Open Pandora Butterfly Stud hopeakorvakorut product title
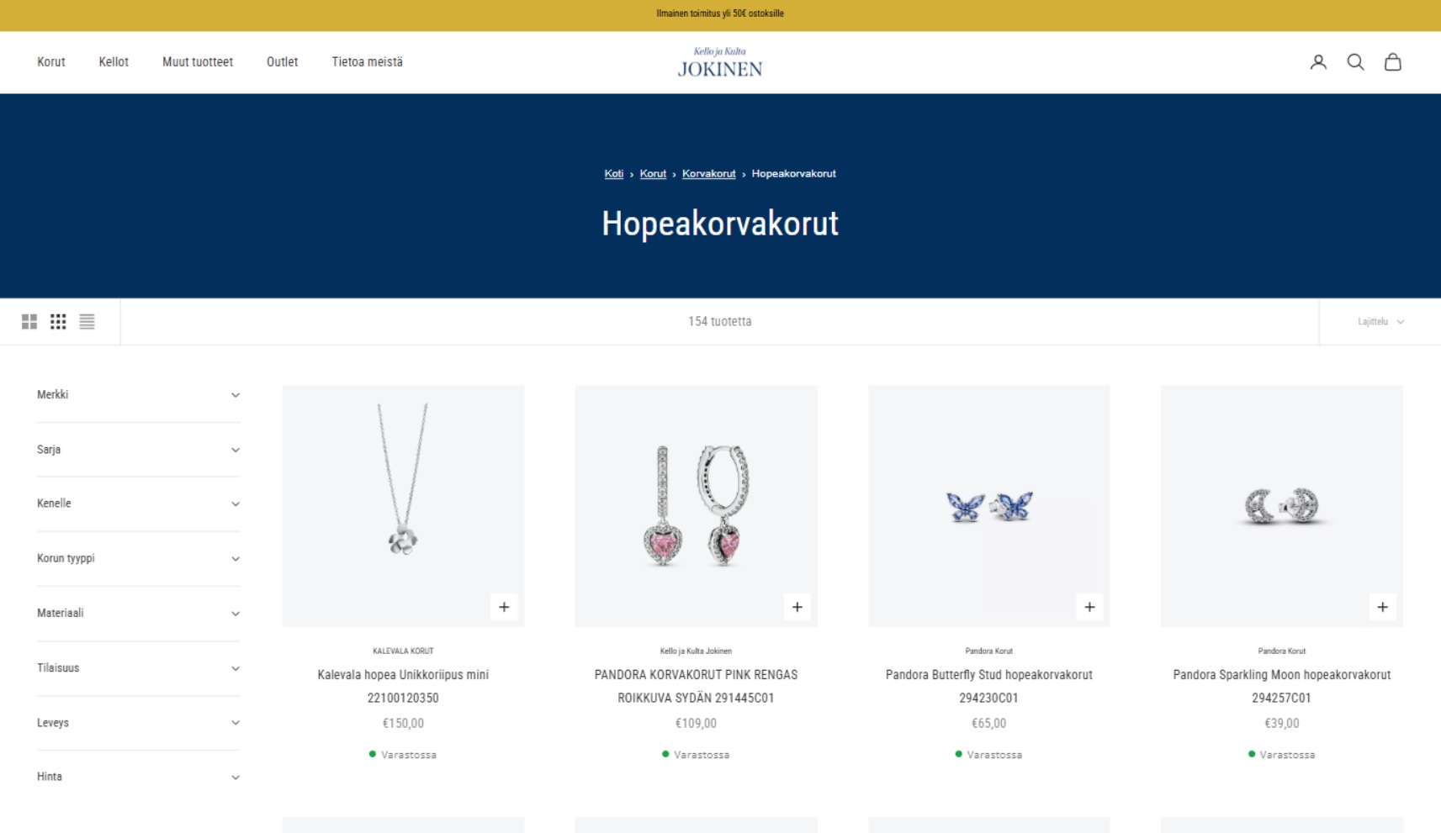Screen dimensions: 1441x833 click(x=988, y=687)
